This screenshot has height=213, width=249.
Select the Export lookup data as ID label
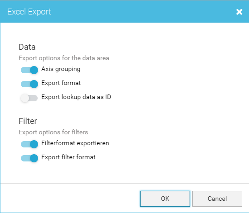click(76, 97)
